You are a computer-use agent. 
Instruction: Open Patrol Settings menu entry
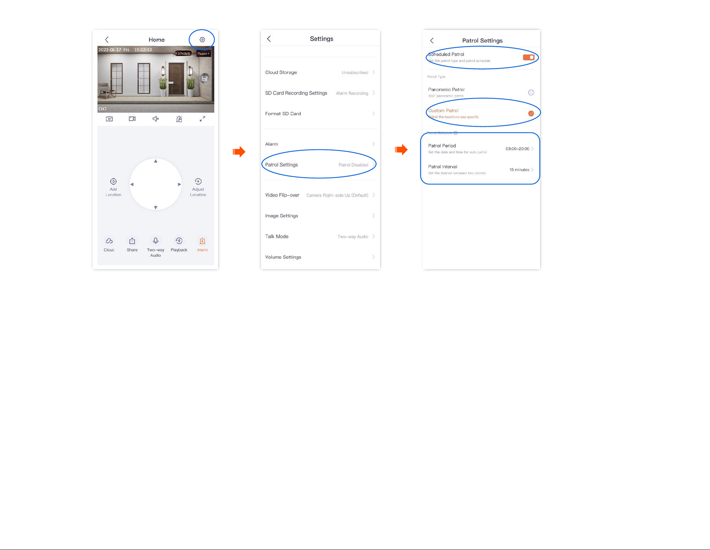(x=320, y=165)
